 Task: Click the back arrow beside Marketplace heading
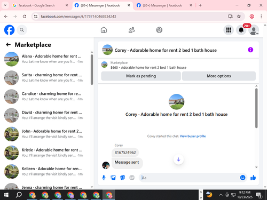pyautogui.click(x=9, y=45)
